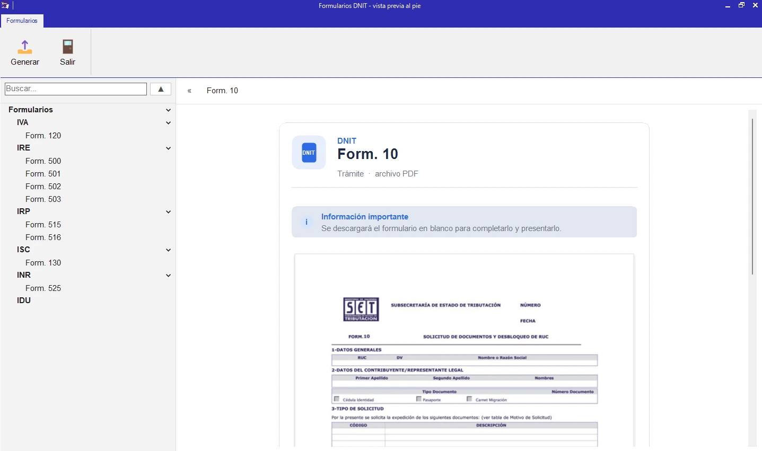
Task: Click the DNIT label above the form title
Action: click(347, 141)
